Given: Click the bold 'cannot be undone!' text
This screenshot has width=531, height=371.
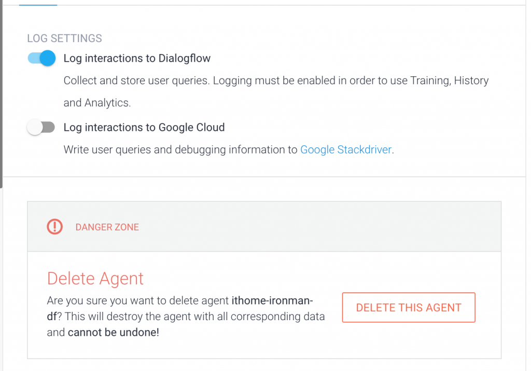Looking at the screenshot, I should point(113,332).
